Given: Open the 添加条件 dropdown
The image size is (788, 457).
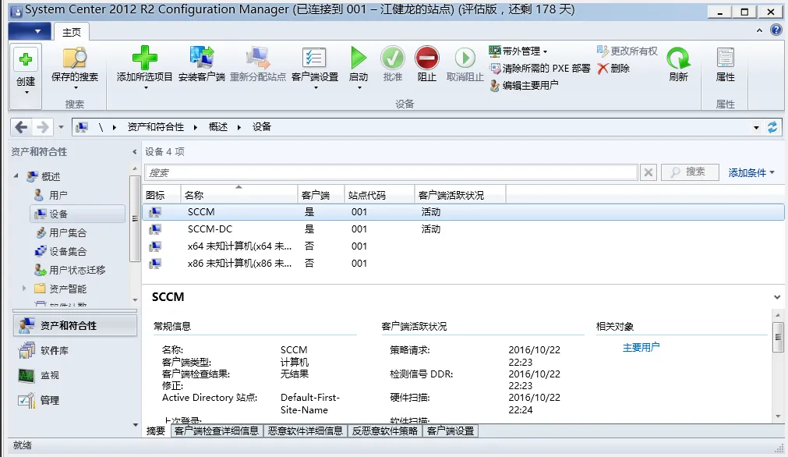Looking at the screenshot, I should [x=751, y=172].
